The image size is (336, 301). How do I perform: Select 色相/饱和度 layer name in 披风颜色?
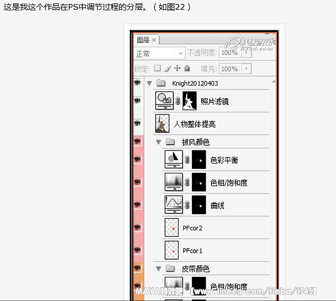(229, 183)
